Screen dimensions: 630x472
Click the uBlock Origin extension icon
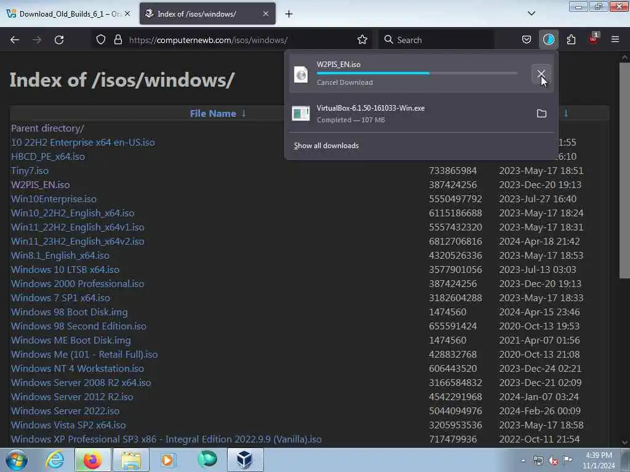pyautogui.click(x=594, y=39)
